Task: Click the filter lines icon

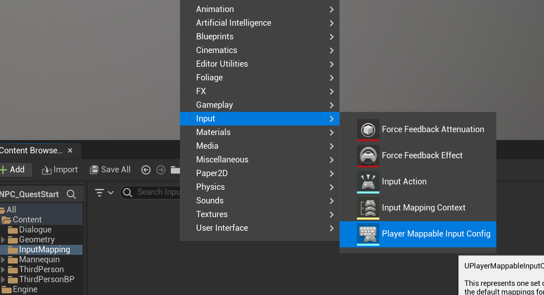Action: (x=100, y=193)
